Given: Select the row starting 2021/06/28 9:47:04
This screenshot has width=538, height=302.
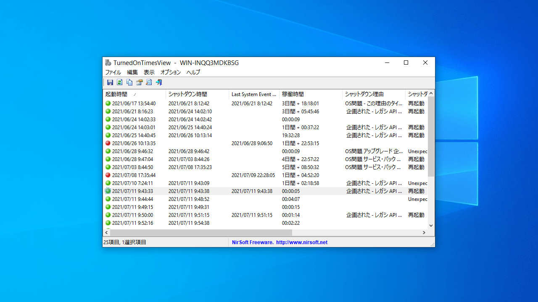Looking at the screenshot, I should (265, 159).
